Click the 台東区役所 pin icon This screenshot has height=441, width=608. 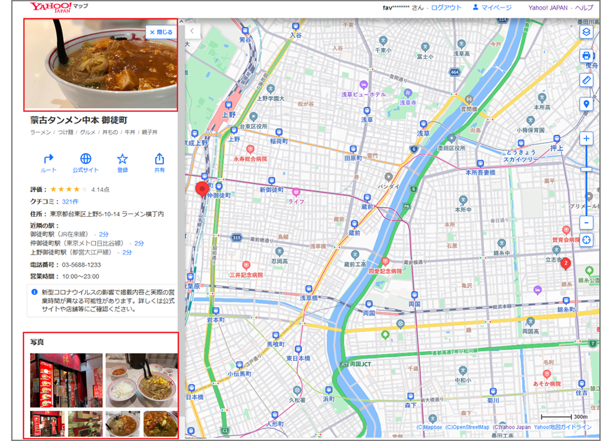pyautogui.click(x=253, y=117)
